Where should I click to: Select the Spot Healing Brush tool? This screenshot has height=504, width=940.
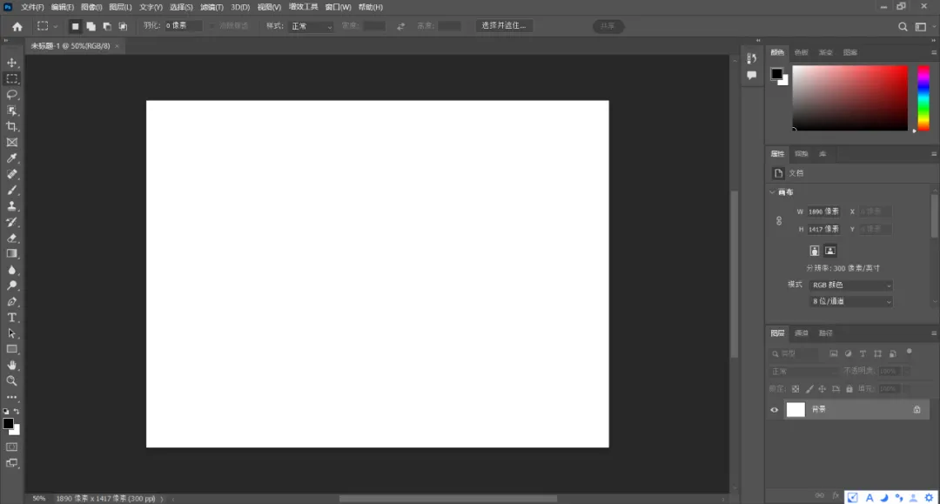pyautogui.click(x=11, y=174)
